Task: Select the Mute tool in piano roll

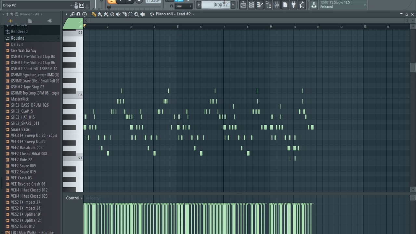Action: [118, 14]
